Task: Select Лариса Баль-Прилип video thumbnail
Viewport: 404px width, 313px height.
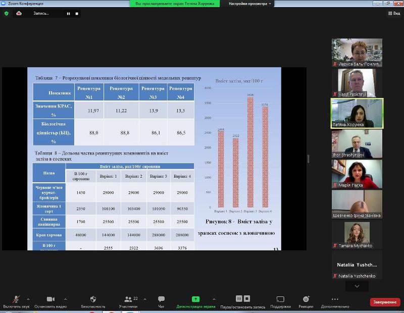Action: click(x=357, y=53)
